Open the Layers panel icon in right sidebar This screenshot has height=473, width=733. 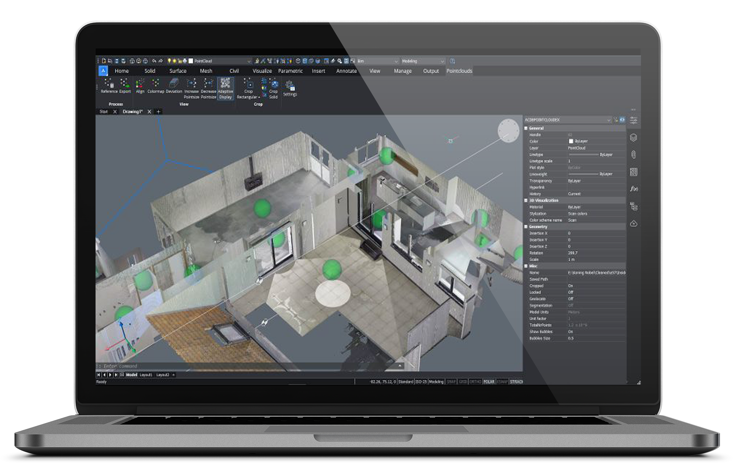(633, 138)
